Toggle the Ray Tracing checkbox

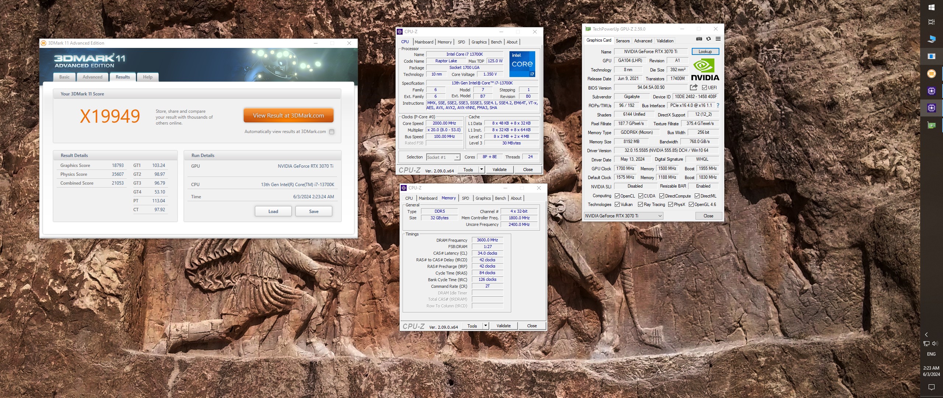pyautogui.click(x=640, y=205)
